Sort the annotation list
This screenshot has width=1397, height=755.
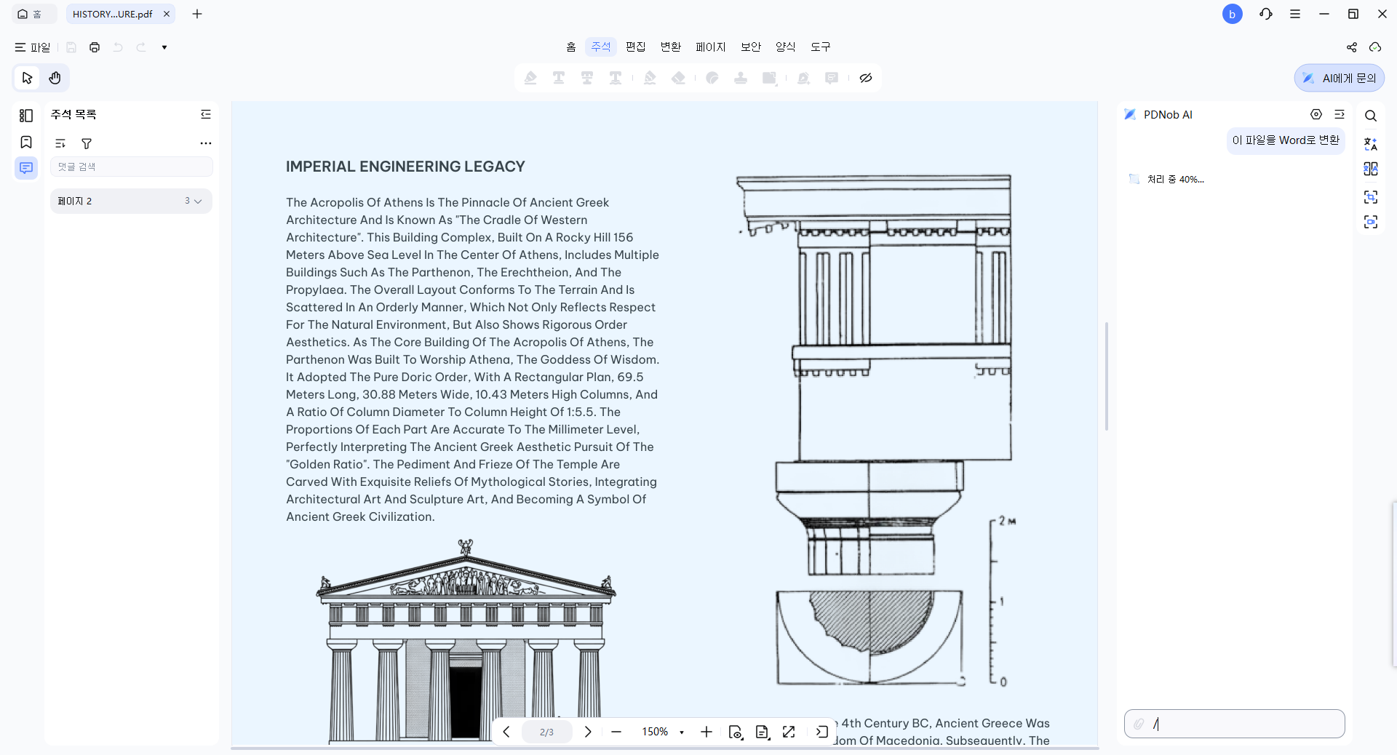pyautogui.click(x=60, y=143)
